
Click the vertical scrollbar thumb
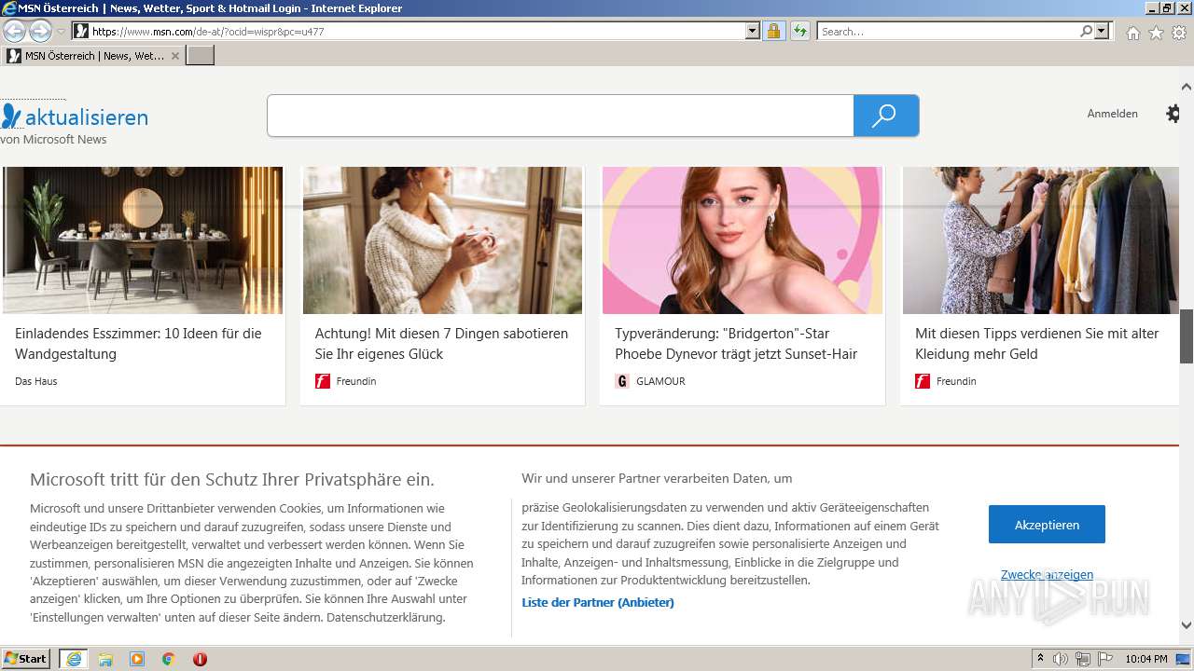1187,335
